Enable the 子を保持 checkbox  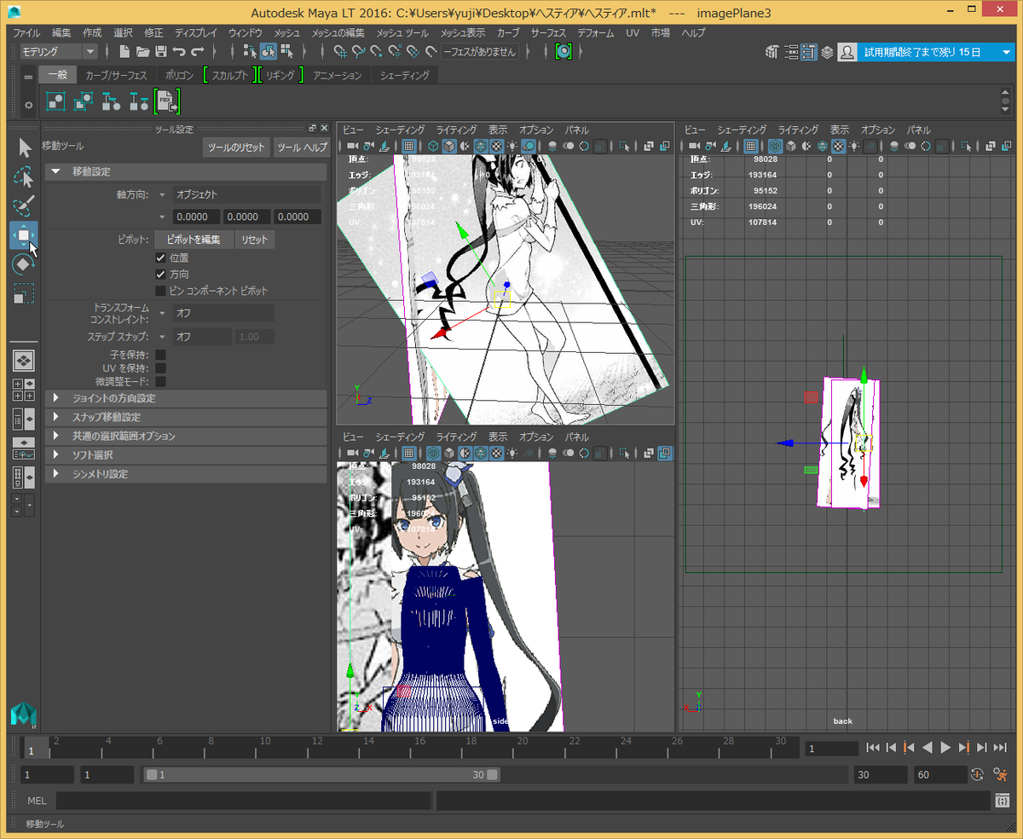tap(160, 354)
